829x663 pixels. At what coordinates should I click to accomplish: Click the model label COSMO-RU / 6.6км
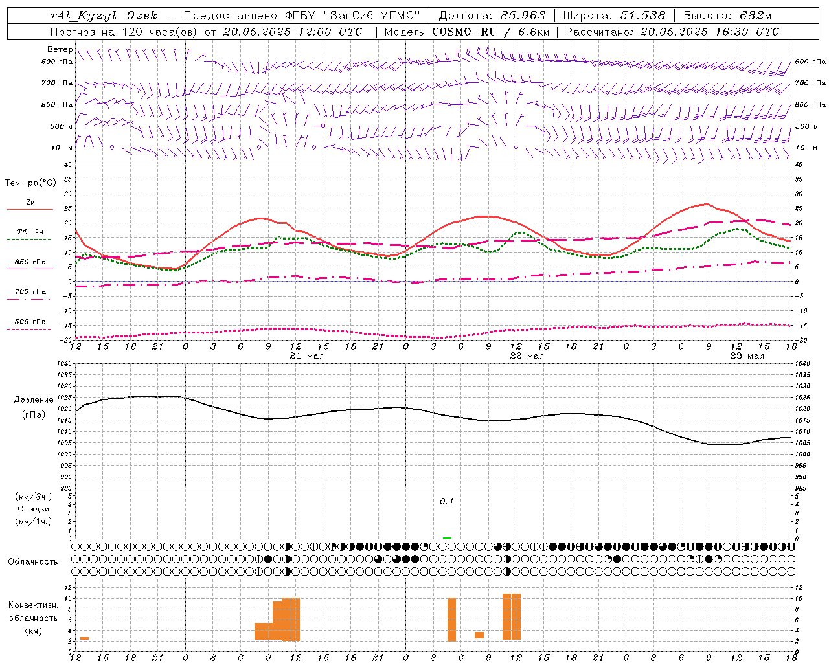pyautogui.click(x=490, y=32)
